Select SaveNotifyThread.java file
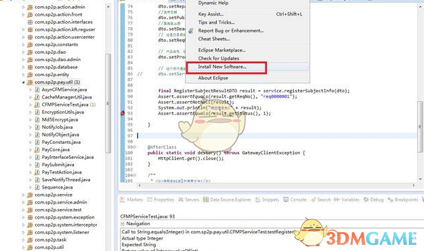 (66, 180)
